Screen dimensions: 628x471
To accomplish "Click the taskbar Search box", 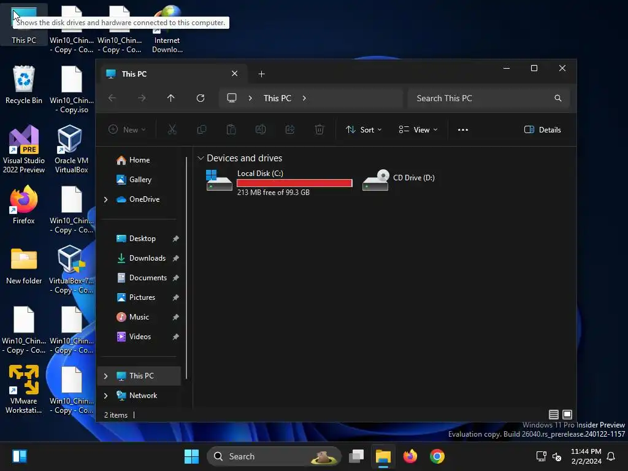I will [x=274, y=456].
